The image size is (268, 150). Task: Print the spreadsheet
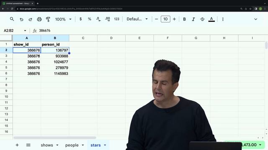[39, 19]
